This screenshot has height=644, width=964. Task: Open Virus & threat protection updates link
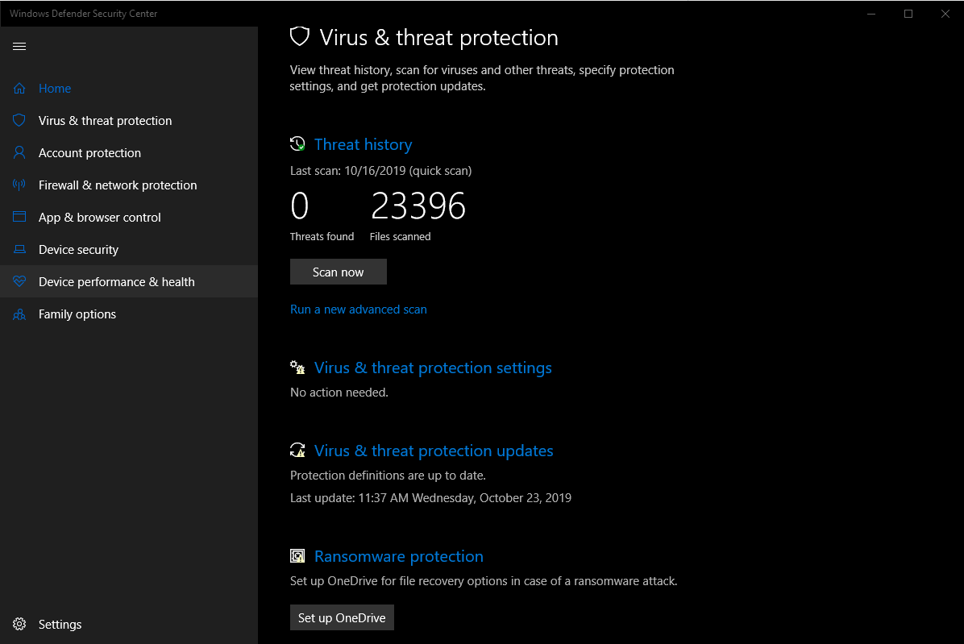[x=434, y=451]
